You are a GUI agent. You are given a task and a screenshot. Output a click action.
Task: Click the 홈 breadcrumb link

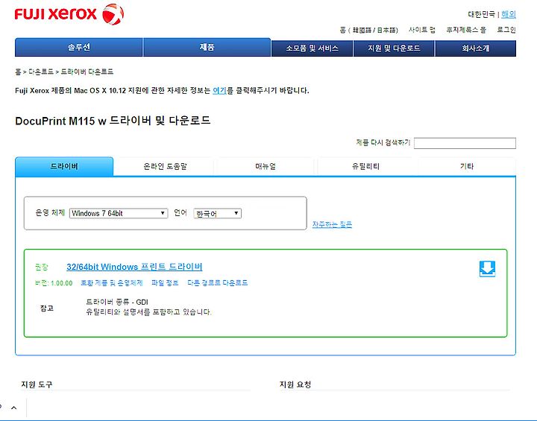(x=18, y=72)
